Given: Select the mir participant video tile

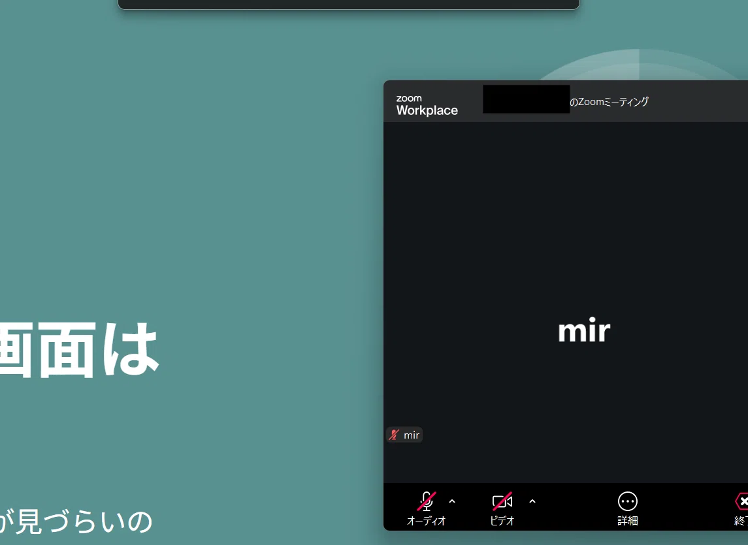Looking at the screenshot, I should 566,302.
